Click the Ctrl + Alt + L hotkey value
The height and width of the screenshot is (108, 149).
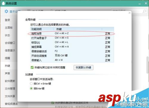61,42
